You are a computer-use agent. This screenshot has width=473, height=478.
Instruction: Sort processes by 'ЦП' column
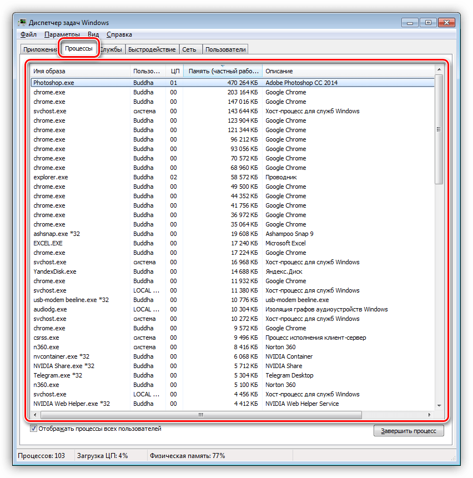tap(174, 71)
